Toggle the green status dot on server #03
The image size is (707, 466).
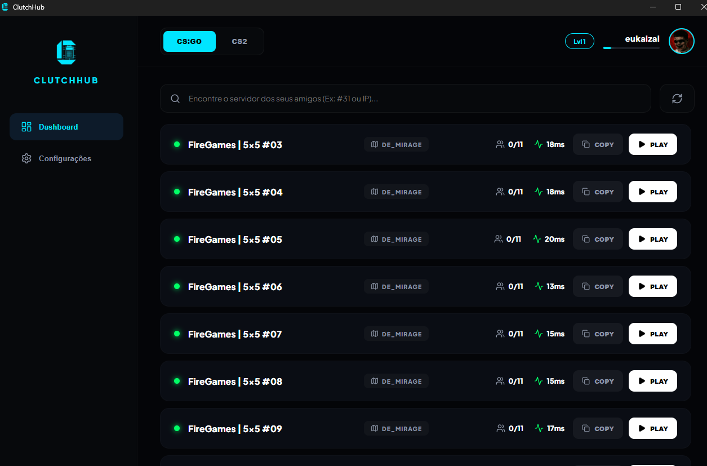177,144
